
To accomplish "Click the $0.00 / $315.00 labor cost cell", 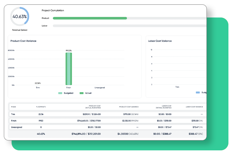I will pos(164,121).
